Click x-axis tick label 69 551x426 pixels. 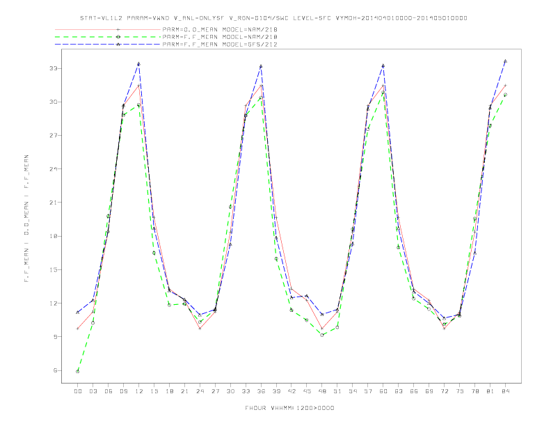pos(429,391)
